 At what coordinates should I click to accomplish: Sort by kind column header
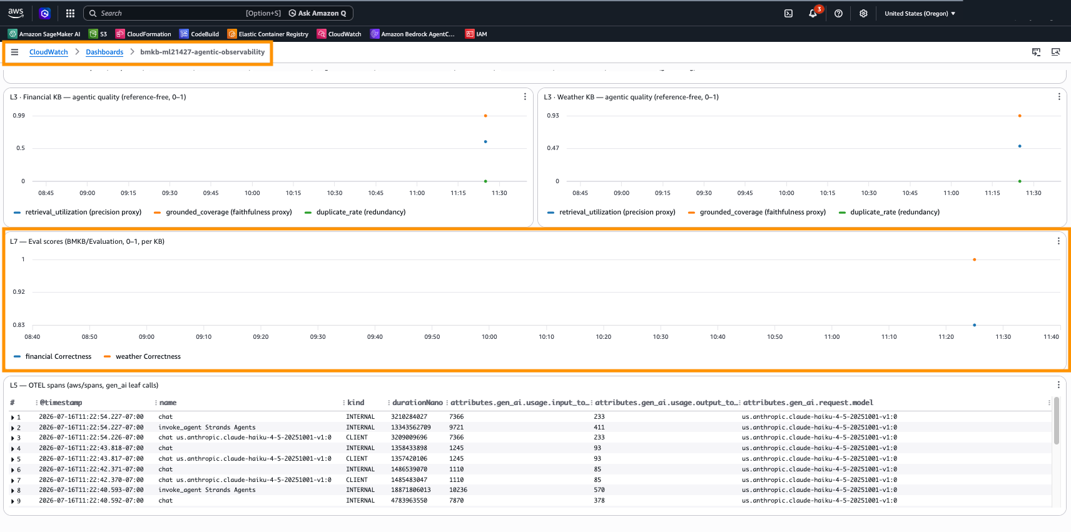pyautogui.click(x=355, y=403)
